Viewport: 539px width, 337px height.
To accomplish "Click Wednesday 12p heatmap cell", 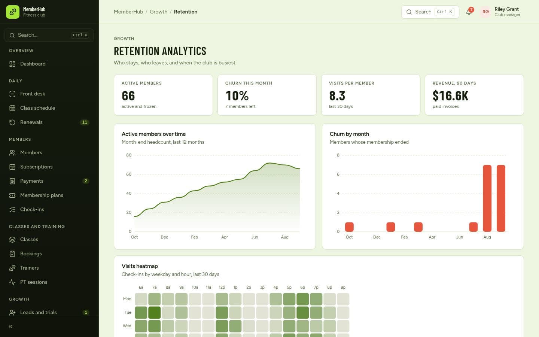I will pyautogui.click(x=222, y=326).
